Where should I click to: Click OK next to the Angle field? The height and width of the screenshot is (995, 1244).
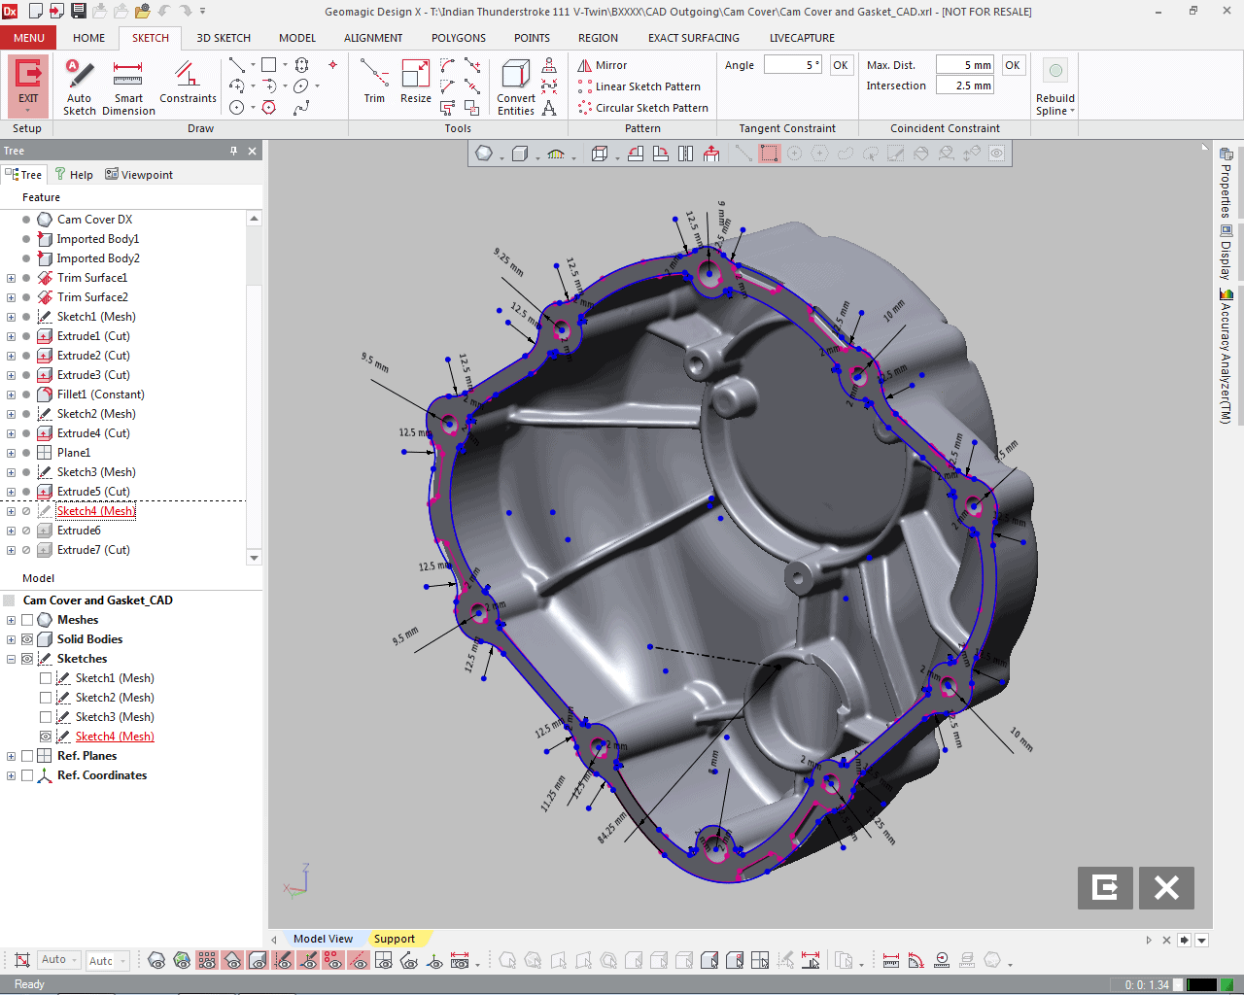tap(841, 65)
